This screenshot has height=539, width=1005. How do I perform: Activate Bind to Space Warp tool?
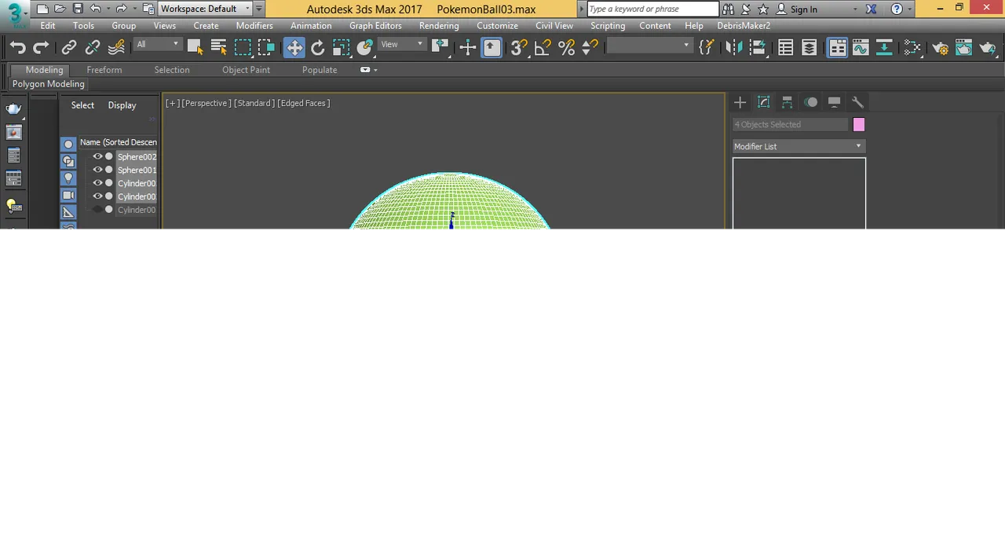116,48
